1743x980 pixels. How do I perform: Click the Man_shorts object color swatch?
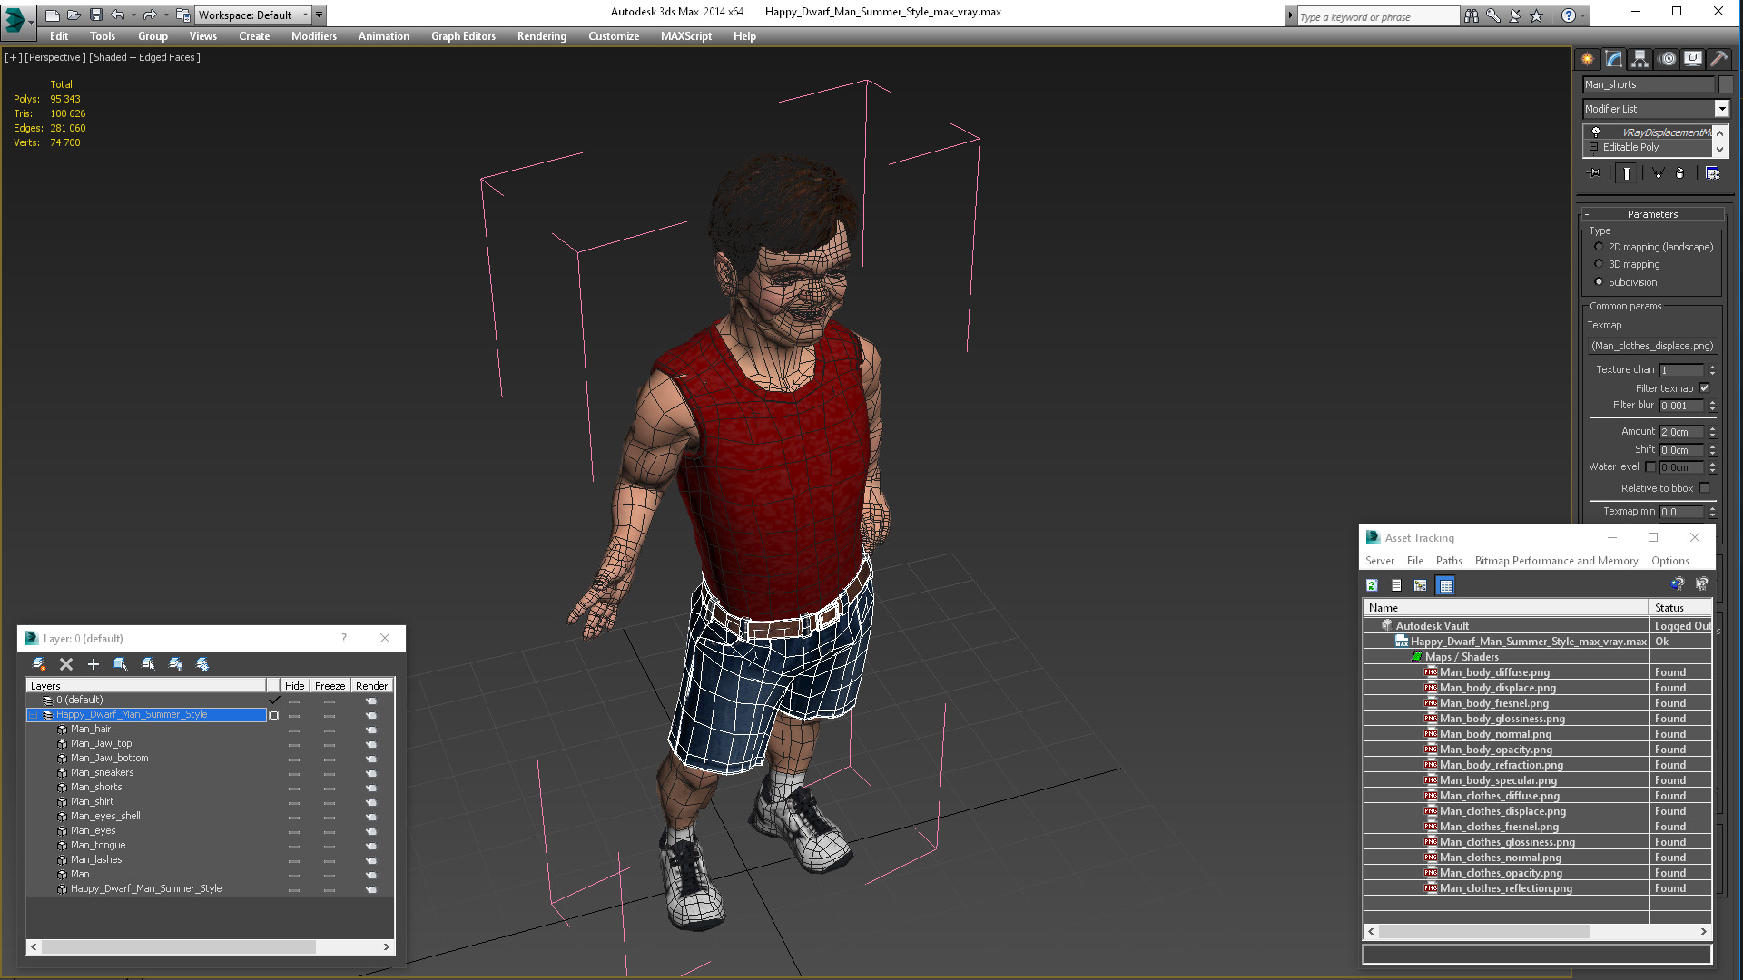point(1726,84)
